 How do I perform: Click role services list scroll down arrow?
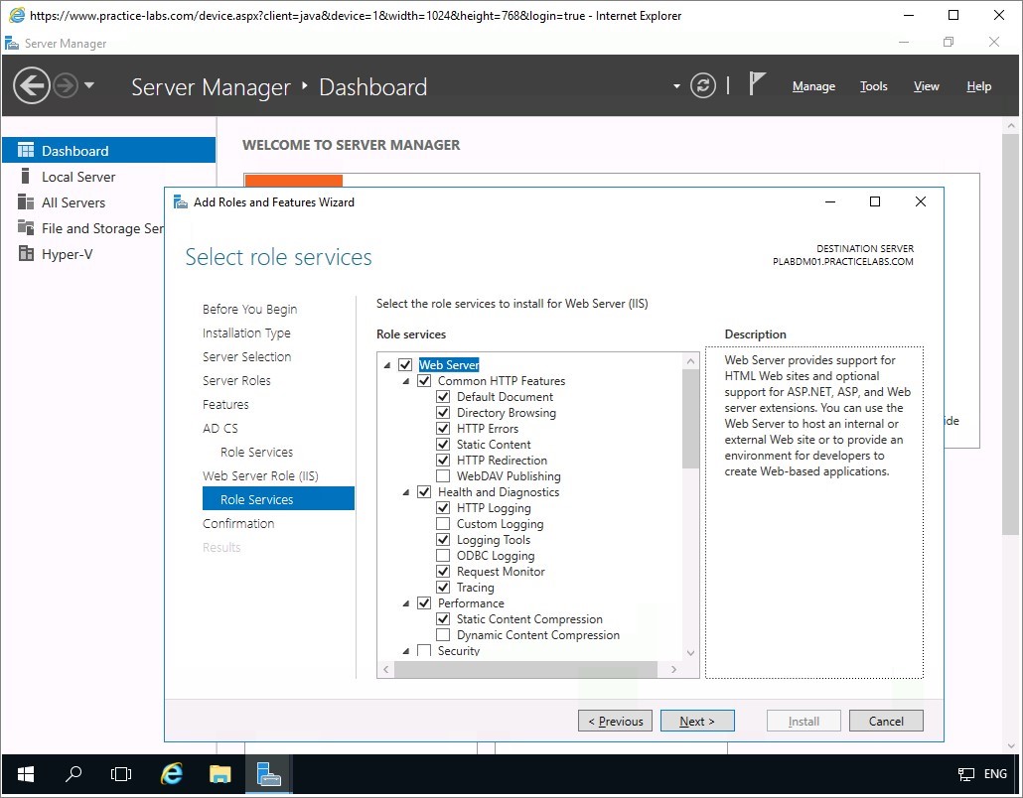tap(691, 653)
